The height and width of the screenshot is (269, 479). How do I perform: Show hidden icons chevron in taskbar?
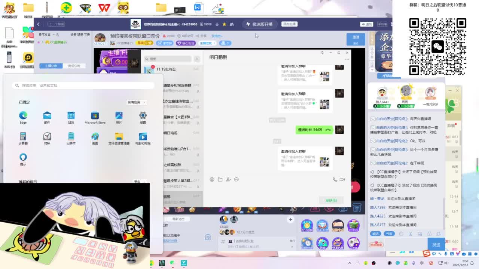(350, 263)
